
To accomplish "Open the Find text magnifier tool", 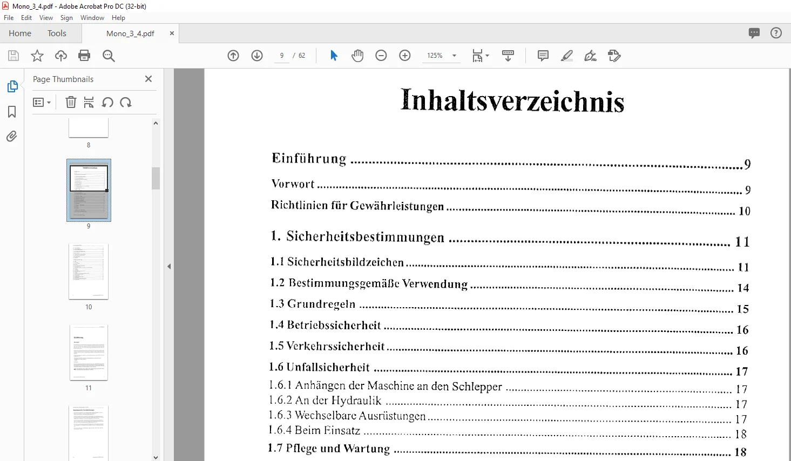I will [x=109, y=56].
